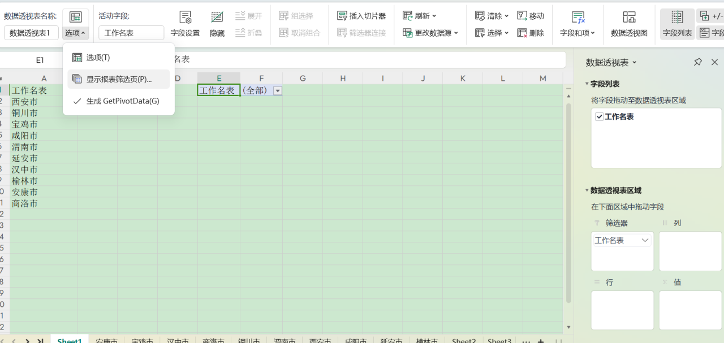Click the 删除 delete pivot table button
Screen dimensions: 724x343
click(531, 33)
